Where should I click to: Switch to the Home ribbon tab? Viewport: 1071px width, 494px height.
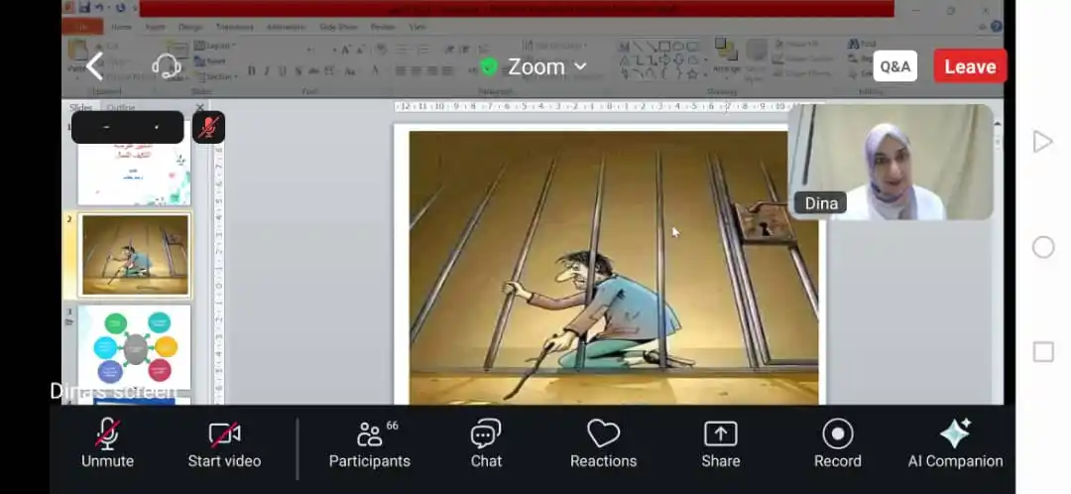pyautogui.click(x=121, y=28)
